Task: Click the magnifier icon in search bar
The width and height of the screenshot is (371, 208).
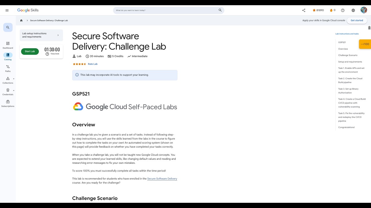Action: (x=220, y=10)
